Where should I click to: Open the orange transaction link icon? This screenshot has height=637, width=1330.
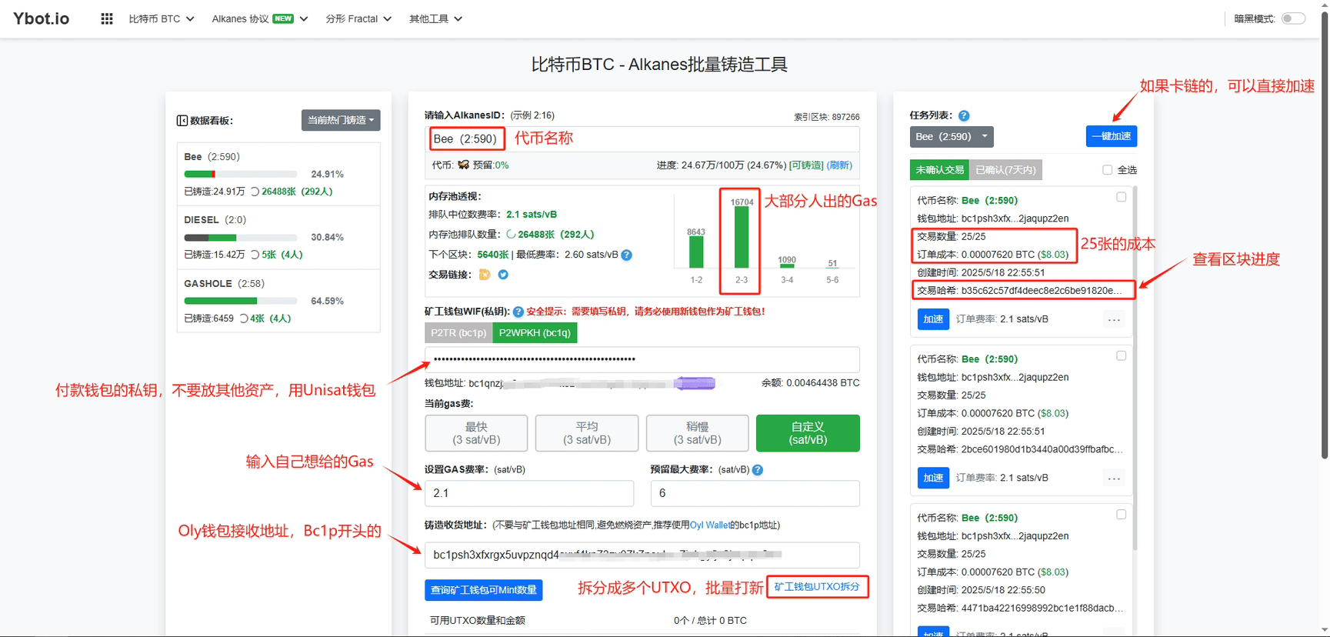click(x=485, y=275)
